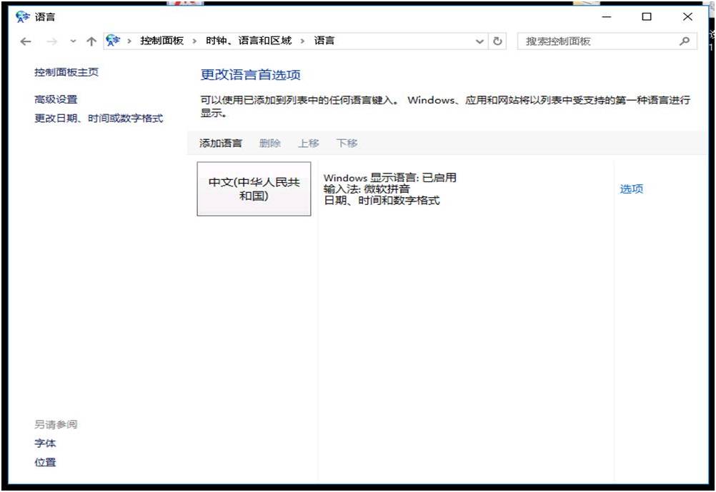Click the 搜索控制面板 search field

click(597, 41)
